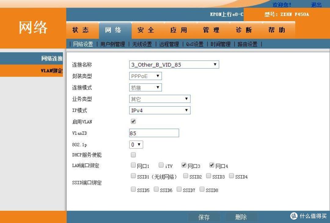Expand the 连接名称 dropdown
Image resolution: width=330 pixels, height=223 pixels.
click(x=174, y=65)
